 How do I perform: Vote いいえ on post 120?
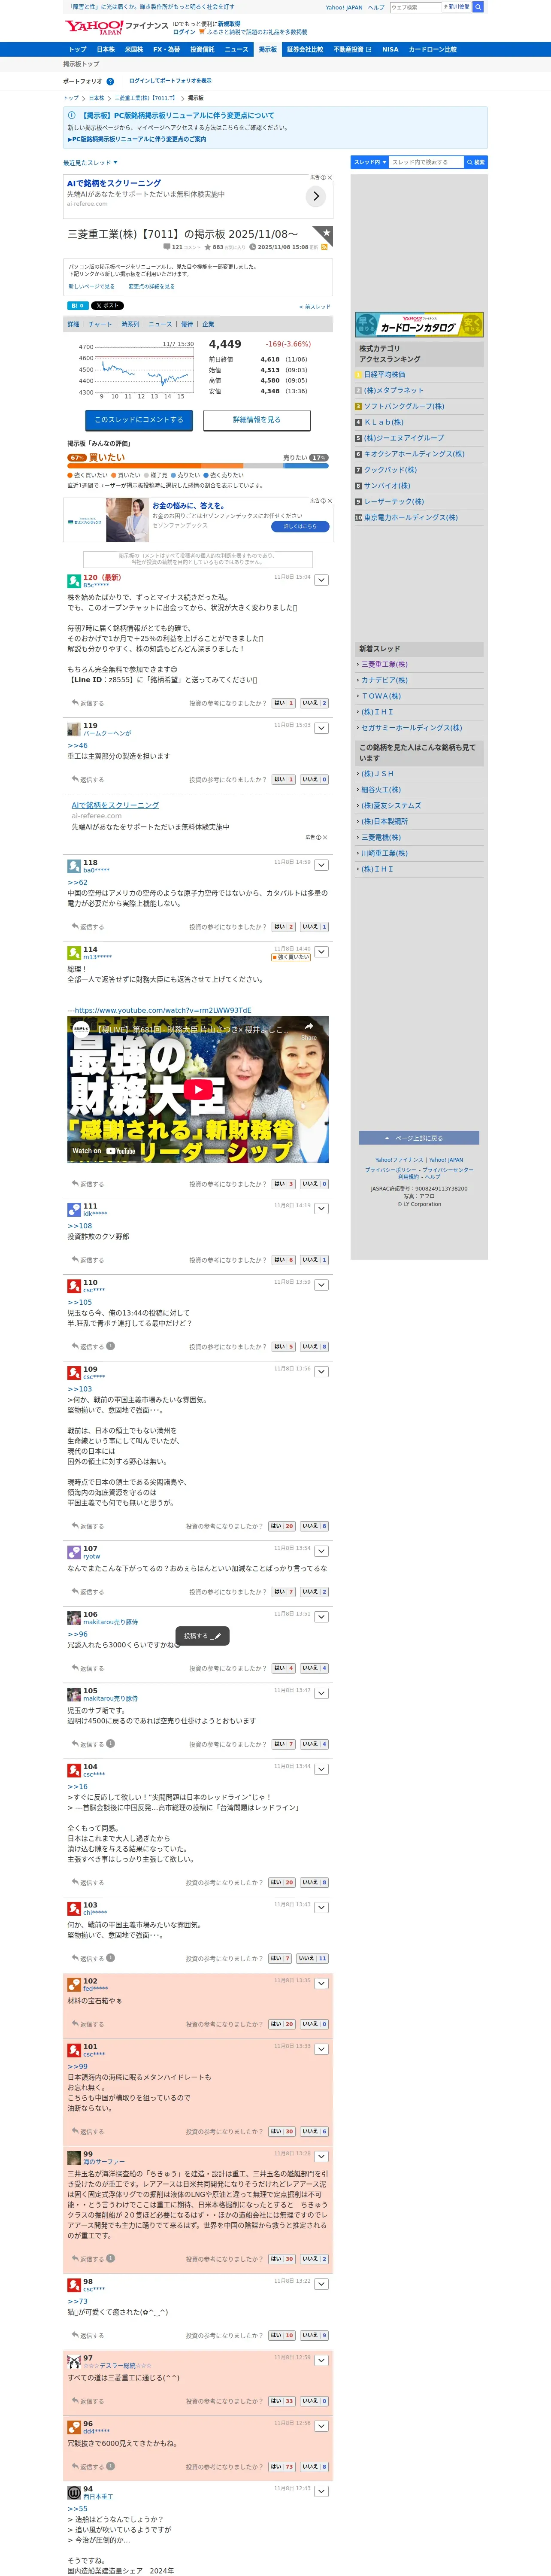(314, 703)
